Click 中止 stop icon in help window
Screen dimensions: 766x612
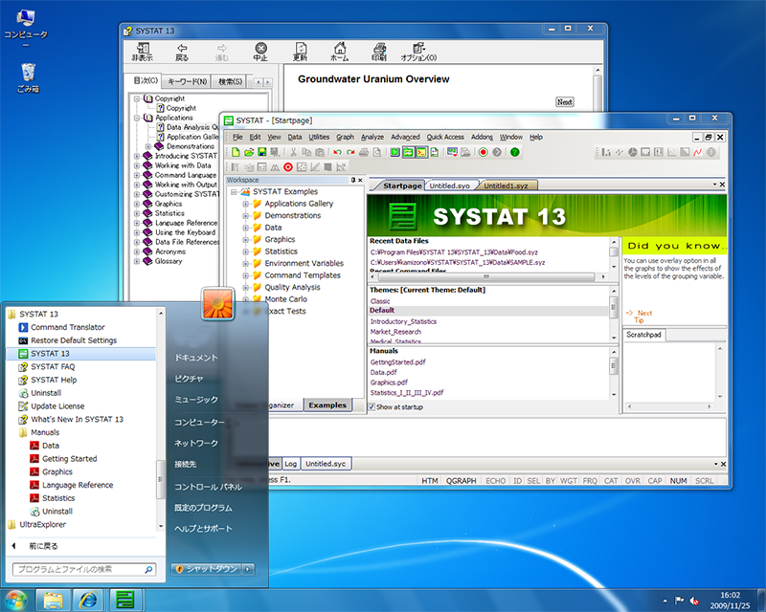point(260,52)
